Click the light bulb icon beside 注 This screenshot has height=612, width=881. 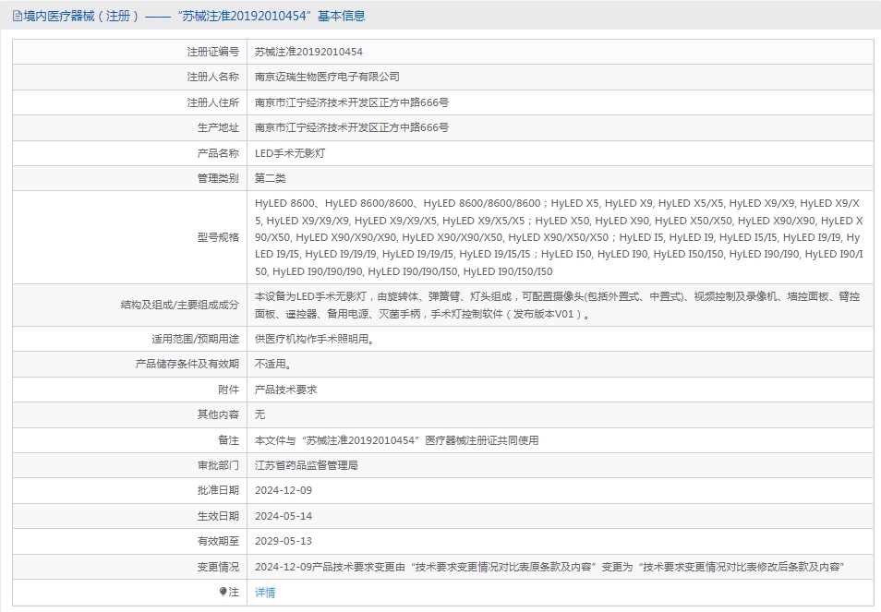pyautogui.click(x=223, y=592)
